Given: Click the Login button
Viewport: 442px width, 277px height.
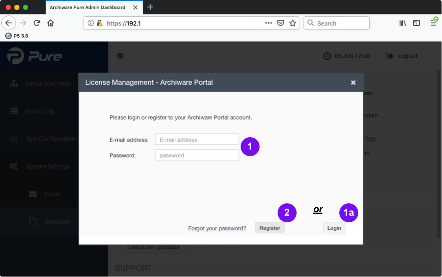Looking at the screenshot, I should [334, 228].
